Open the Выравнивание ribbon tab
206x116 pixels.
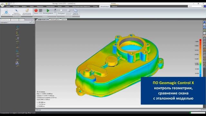coord(51,6)
